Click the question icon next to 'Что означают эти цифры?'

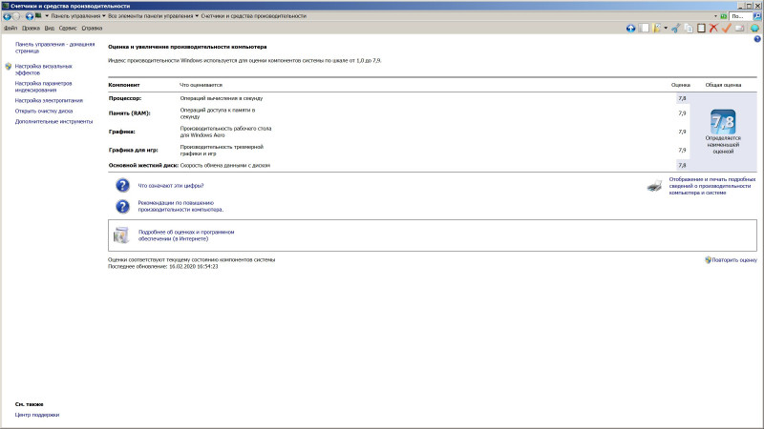tap(122, 185)
